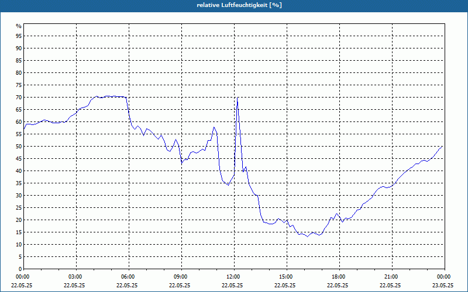
Task: Click the '10' y-axis label
Action: [19, 245]
